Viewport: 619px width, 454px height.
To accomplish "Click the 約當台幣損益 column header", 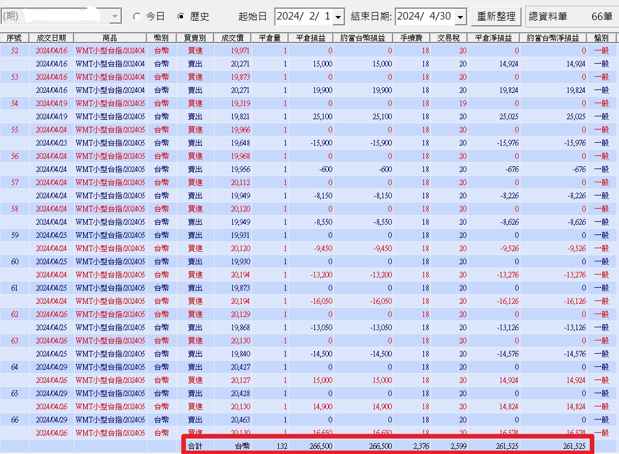I will [x=363, y=38].
